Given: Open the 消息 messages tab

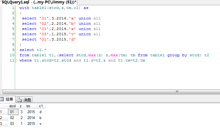Looking at the screenshot, I should click(x=24, y=100).
